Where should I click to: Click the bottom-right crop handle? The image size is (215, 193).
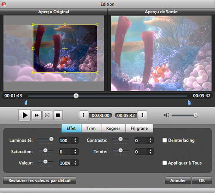click(x=97, y=72)
